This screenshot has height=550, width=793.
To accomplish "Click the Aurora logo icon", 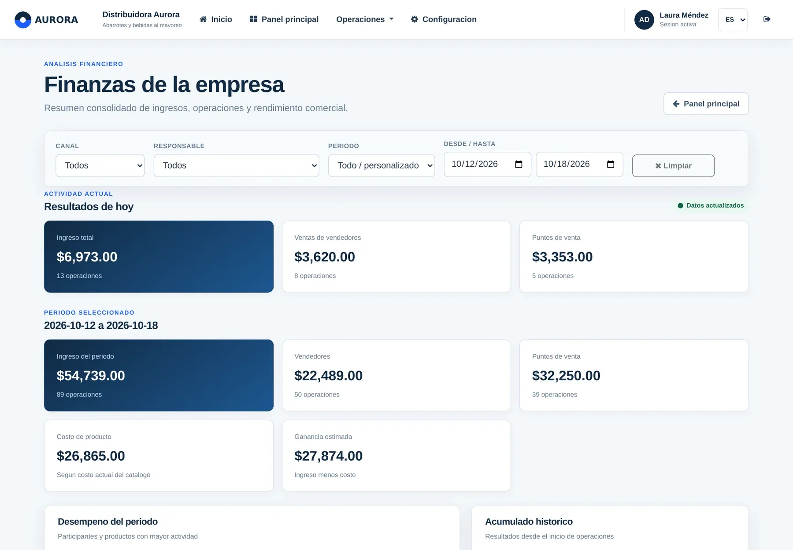I will tap(23, 20).
